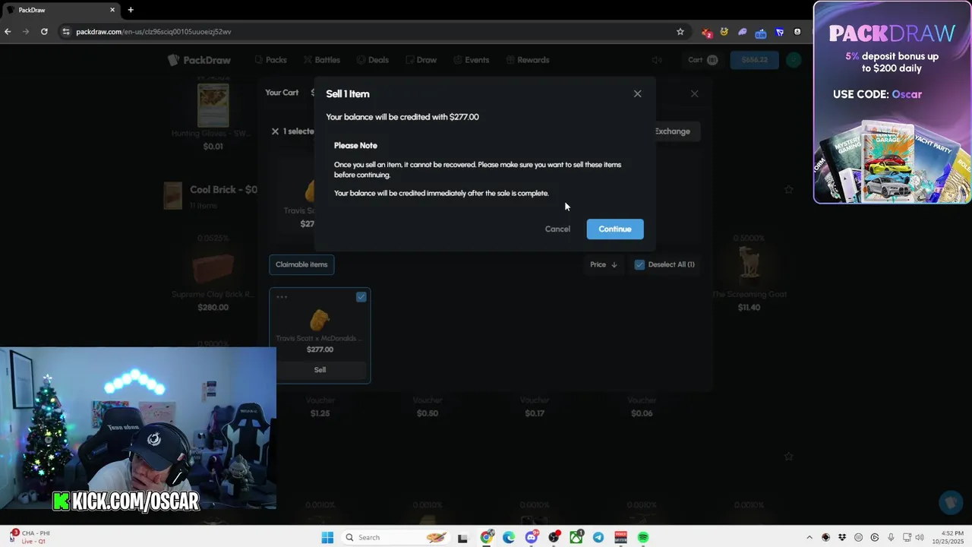The height and width of the screenshot is (547, 972).
Task: Open Dropbox tray icon
Action: click(x=842, y=537)
